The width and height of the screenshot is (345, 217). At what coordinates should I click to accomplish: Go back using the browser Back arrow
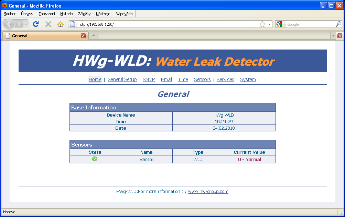point(9,24)
